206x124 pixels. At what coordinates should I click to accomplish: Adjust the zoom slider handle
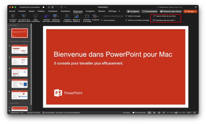click(176, 113)
